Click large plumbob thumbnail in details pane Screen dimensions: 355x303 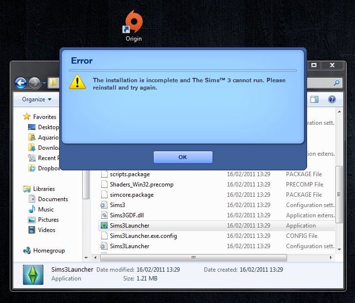pyautogui.click(x=33, y=275)
